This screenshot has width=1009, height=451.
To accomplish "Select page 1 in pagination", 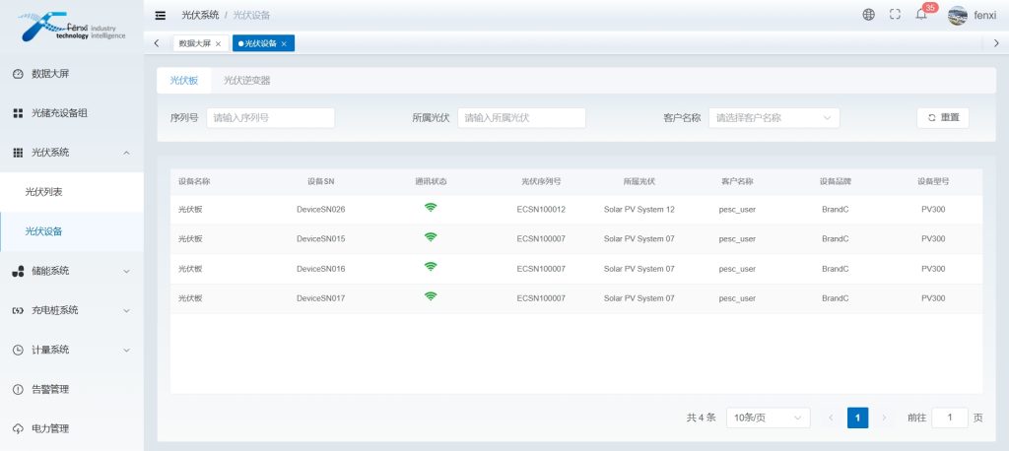I will [857, 418].
